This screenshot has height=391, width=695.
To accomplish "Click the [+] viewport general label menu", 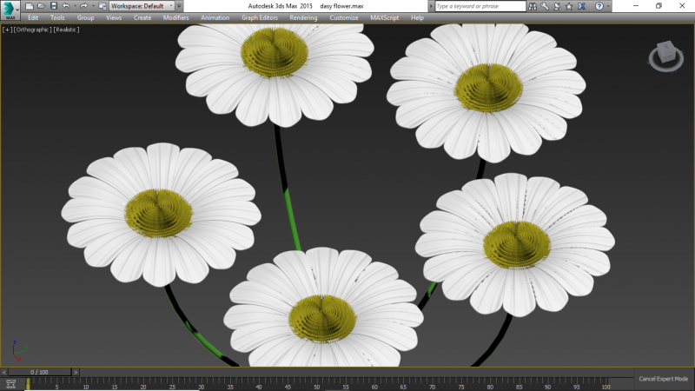I will click(x=7, y=30).
